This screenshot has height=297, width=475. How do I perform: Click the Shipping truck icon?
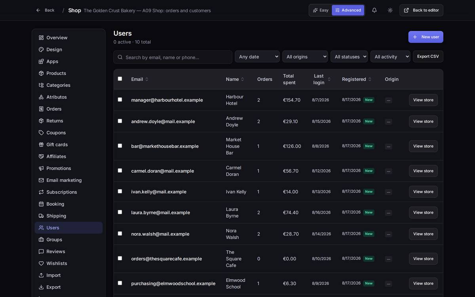[x=41, y=216]
